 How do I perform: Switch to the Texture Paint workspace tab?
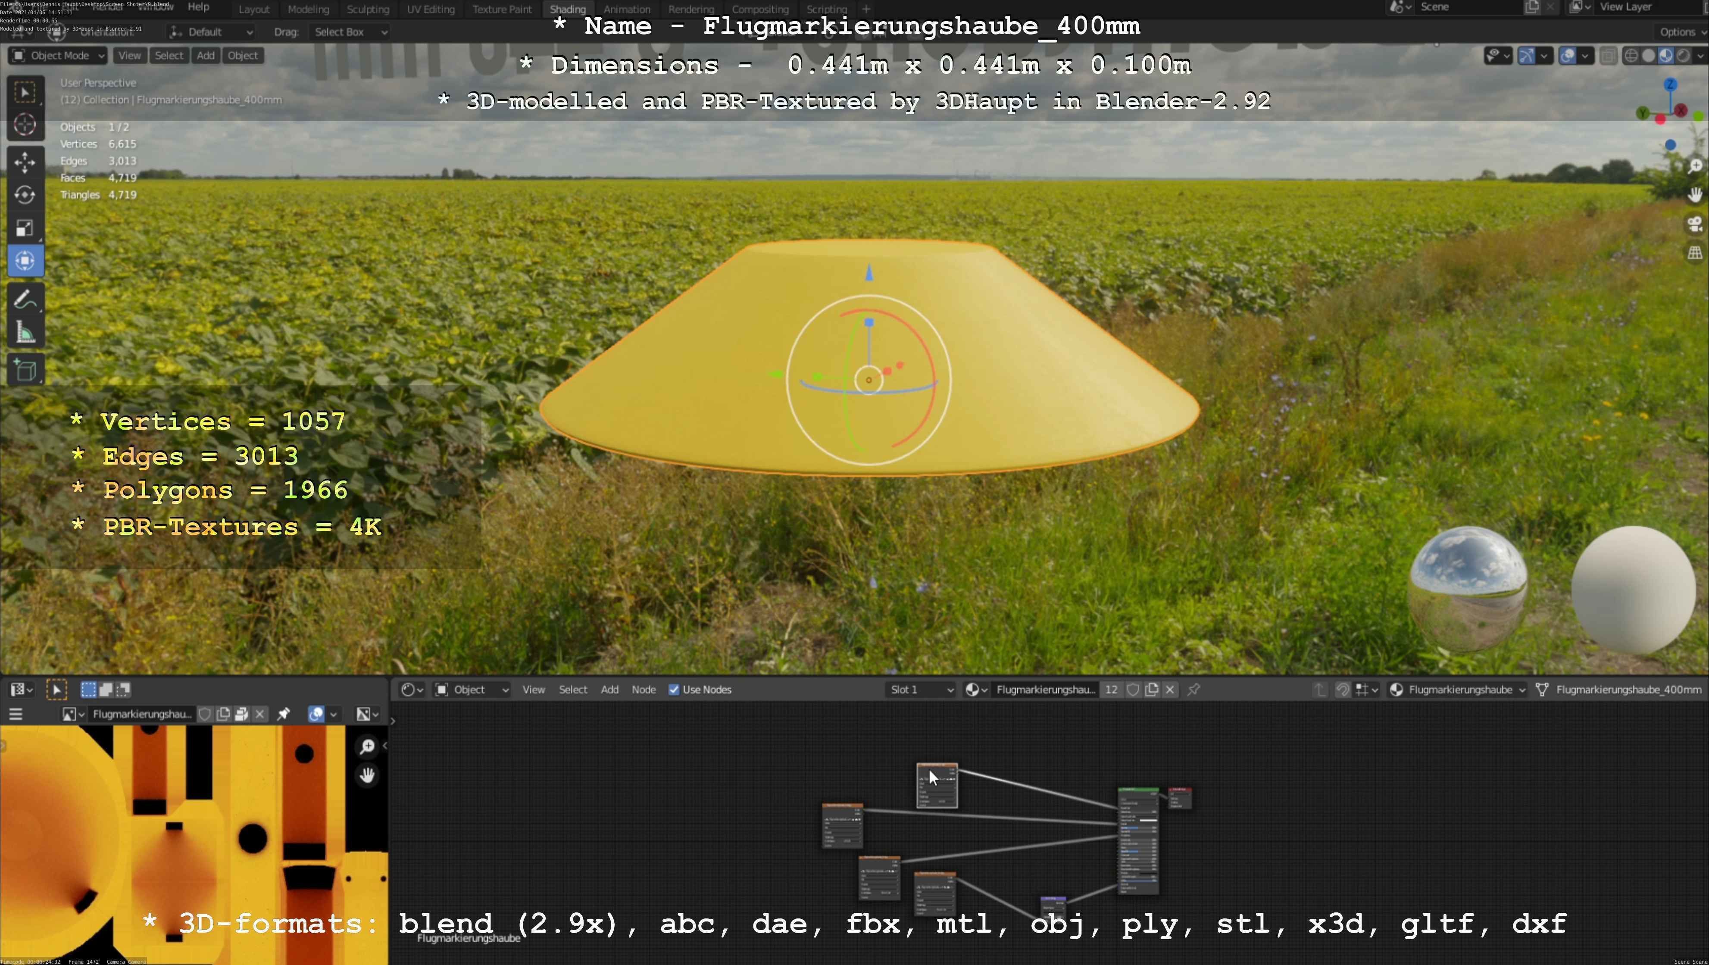pos(502,9)
